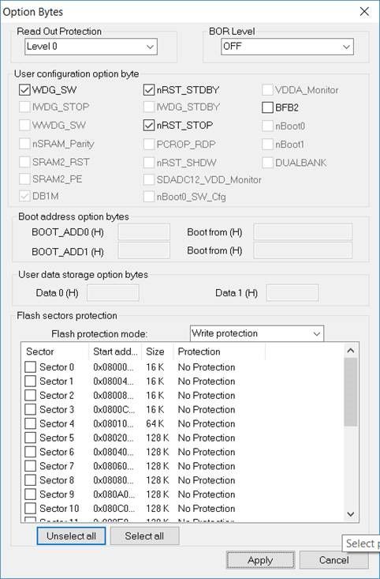Check the Sector 3 checkbox
The width and height of the screenshot is (380, 579).
tap(30, 409)
